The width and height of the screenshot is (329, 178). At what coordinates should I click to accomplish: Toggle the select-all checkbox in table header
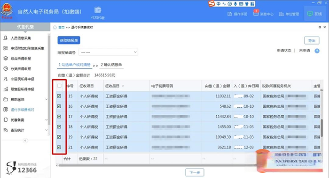[59, 86]
